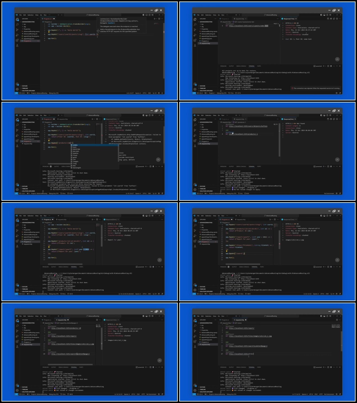Viewport: 357px width, 403px height.
Task: Open Extensions icon in the /stree URL window
Action: pos(195,341)
